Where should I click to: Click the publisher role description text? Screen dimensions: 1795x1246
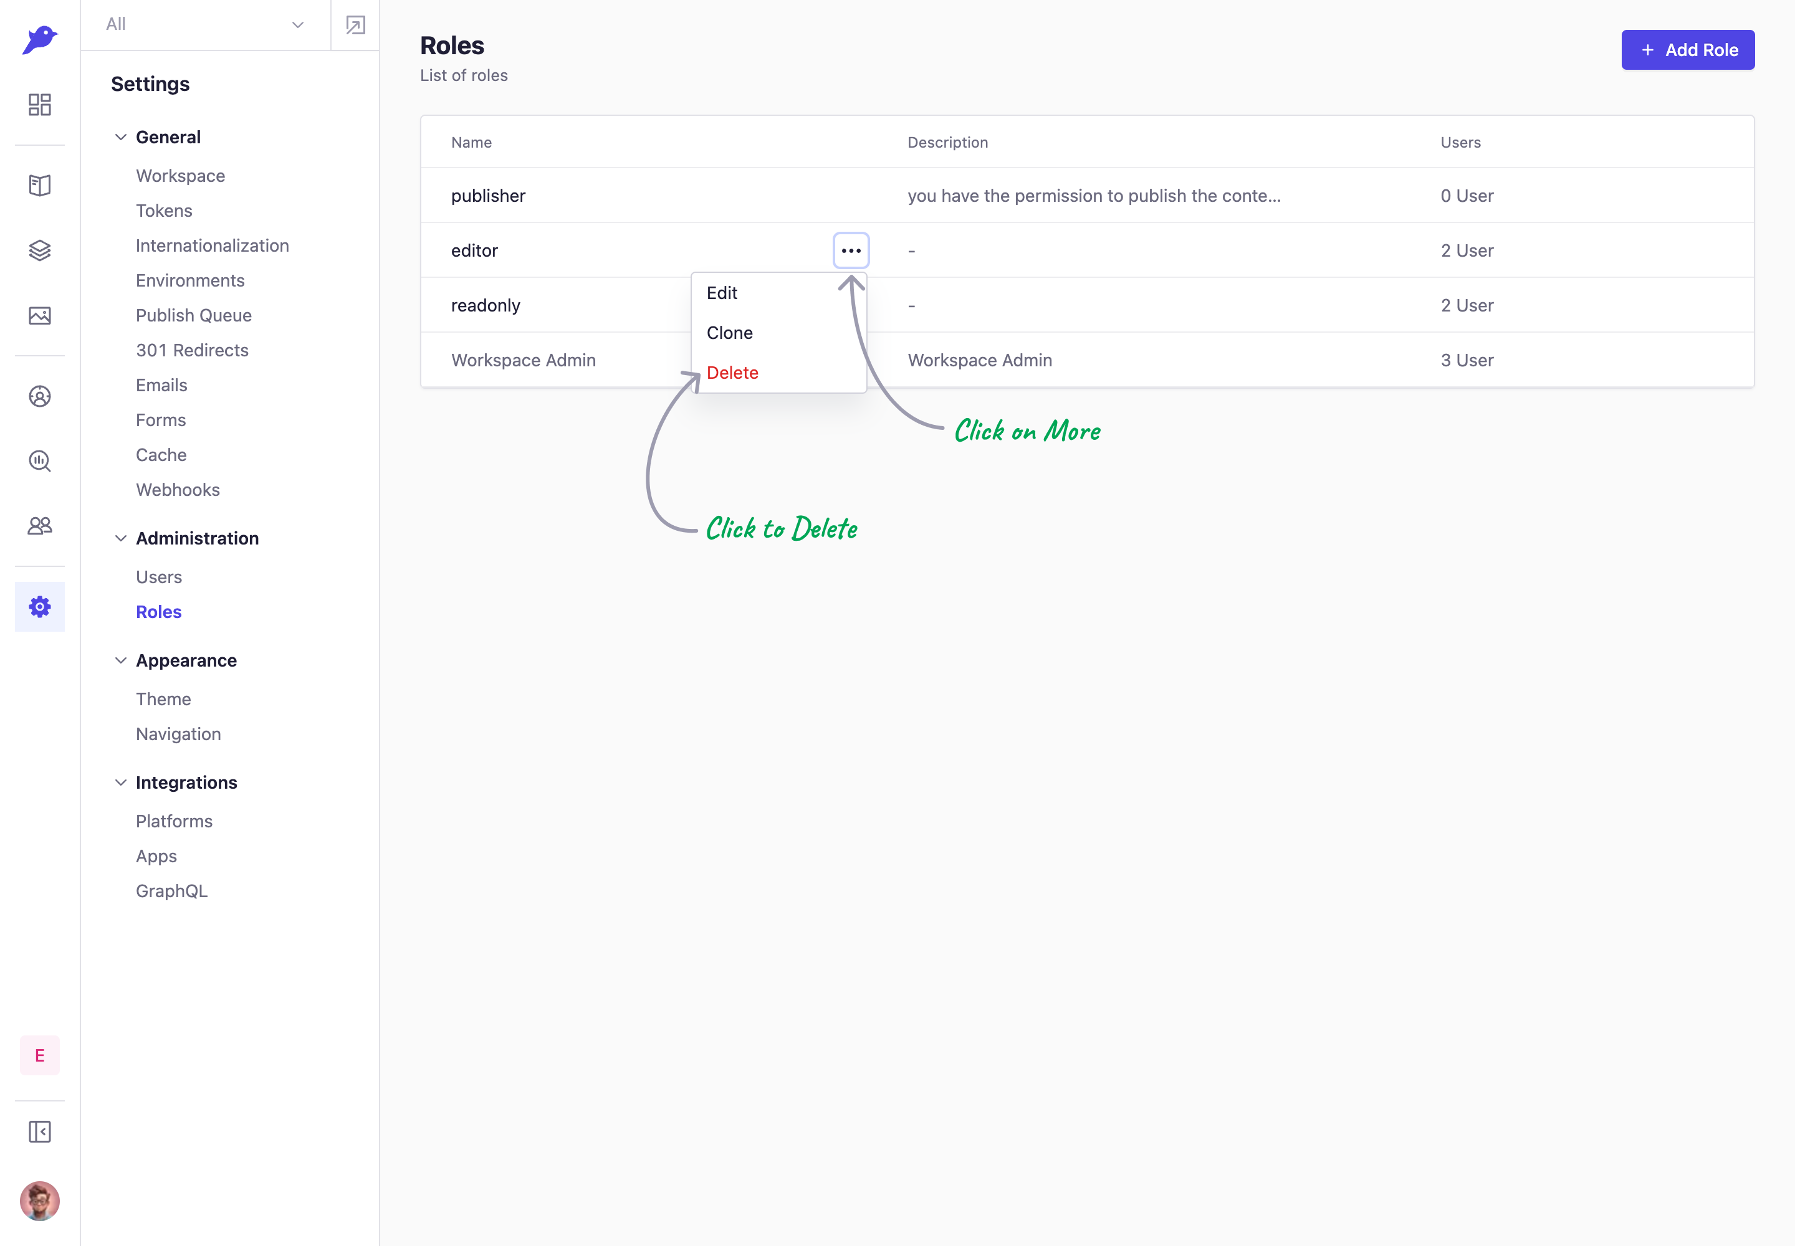click(x=1094, y=196)
